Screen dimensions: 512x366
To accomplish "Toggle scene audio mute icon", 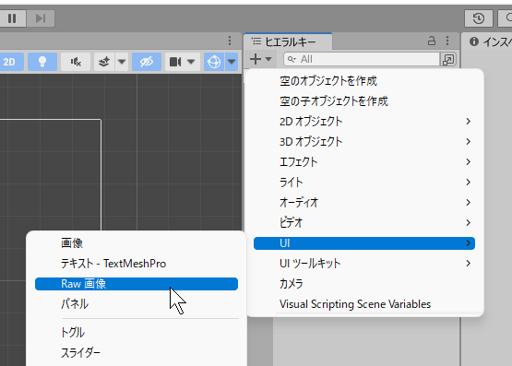I will coord(76,62).
